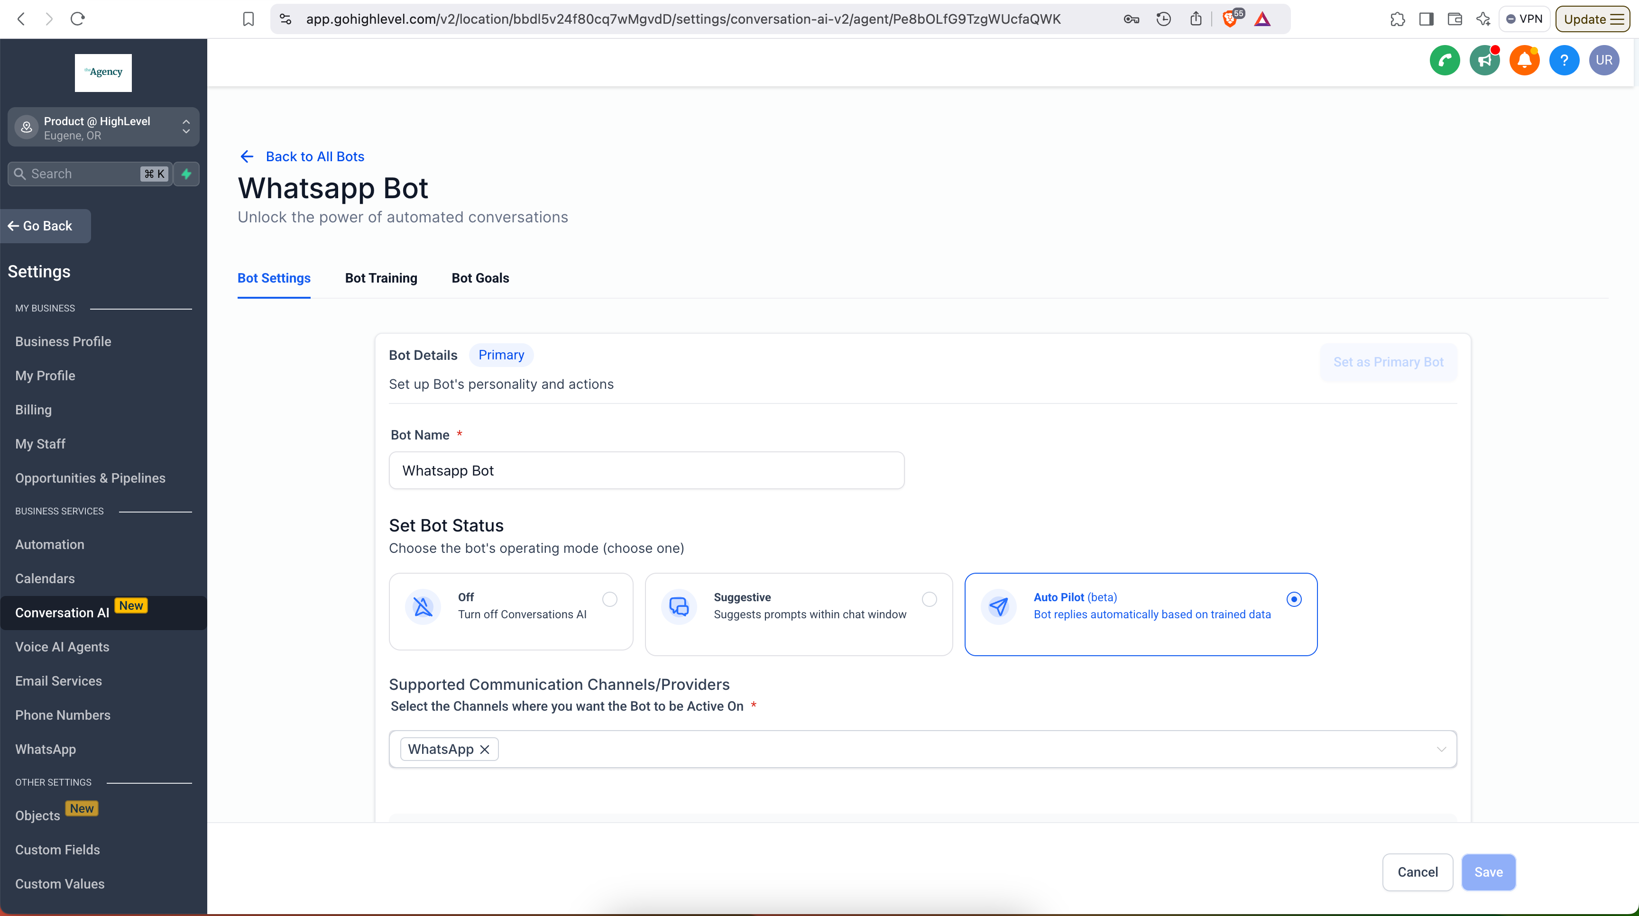The height and width of the screenshot is (916, 1639).
Task: Click the browser address bar URL
Action: 683,19
